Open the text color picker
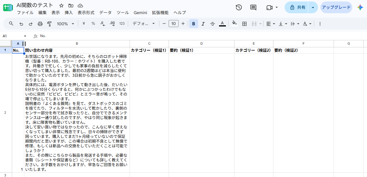 (222, 24)
